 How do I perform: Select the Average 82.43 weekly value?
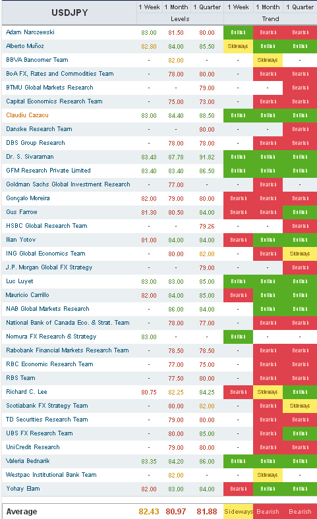pyautogui.click(x=149, y=512)
